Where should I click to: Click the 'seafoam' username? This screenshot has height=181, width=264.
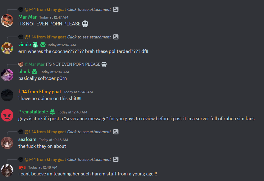click(x=27, y=139)
